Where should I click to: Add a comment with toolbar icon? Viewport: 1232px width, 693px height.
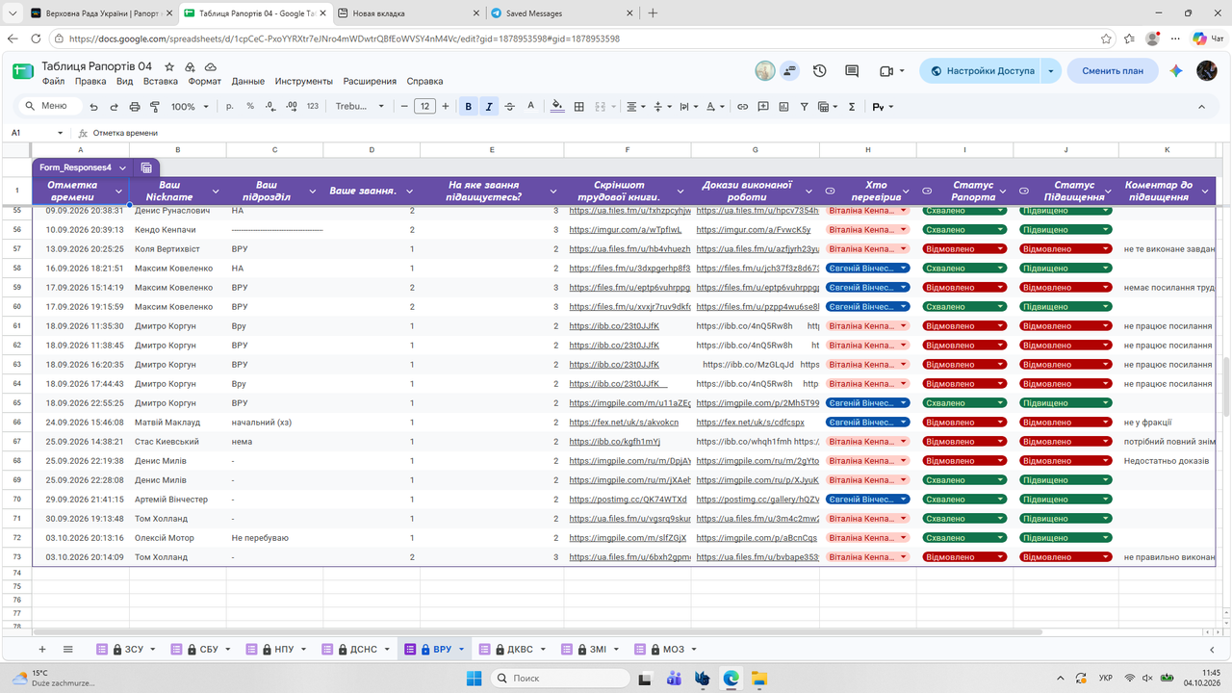[x=763, y=107]
